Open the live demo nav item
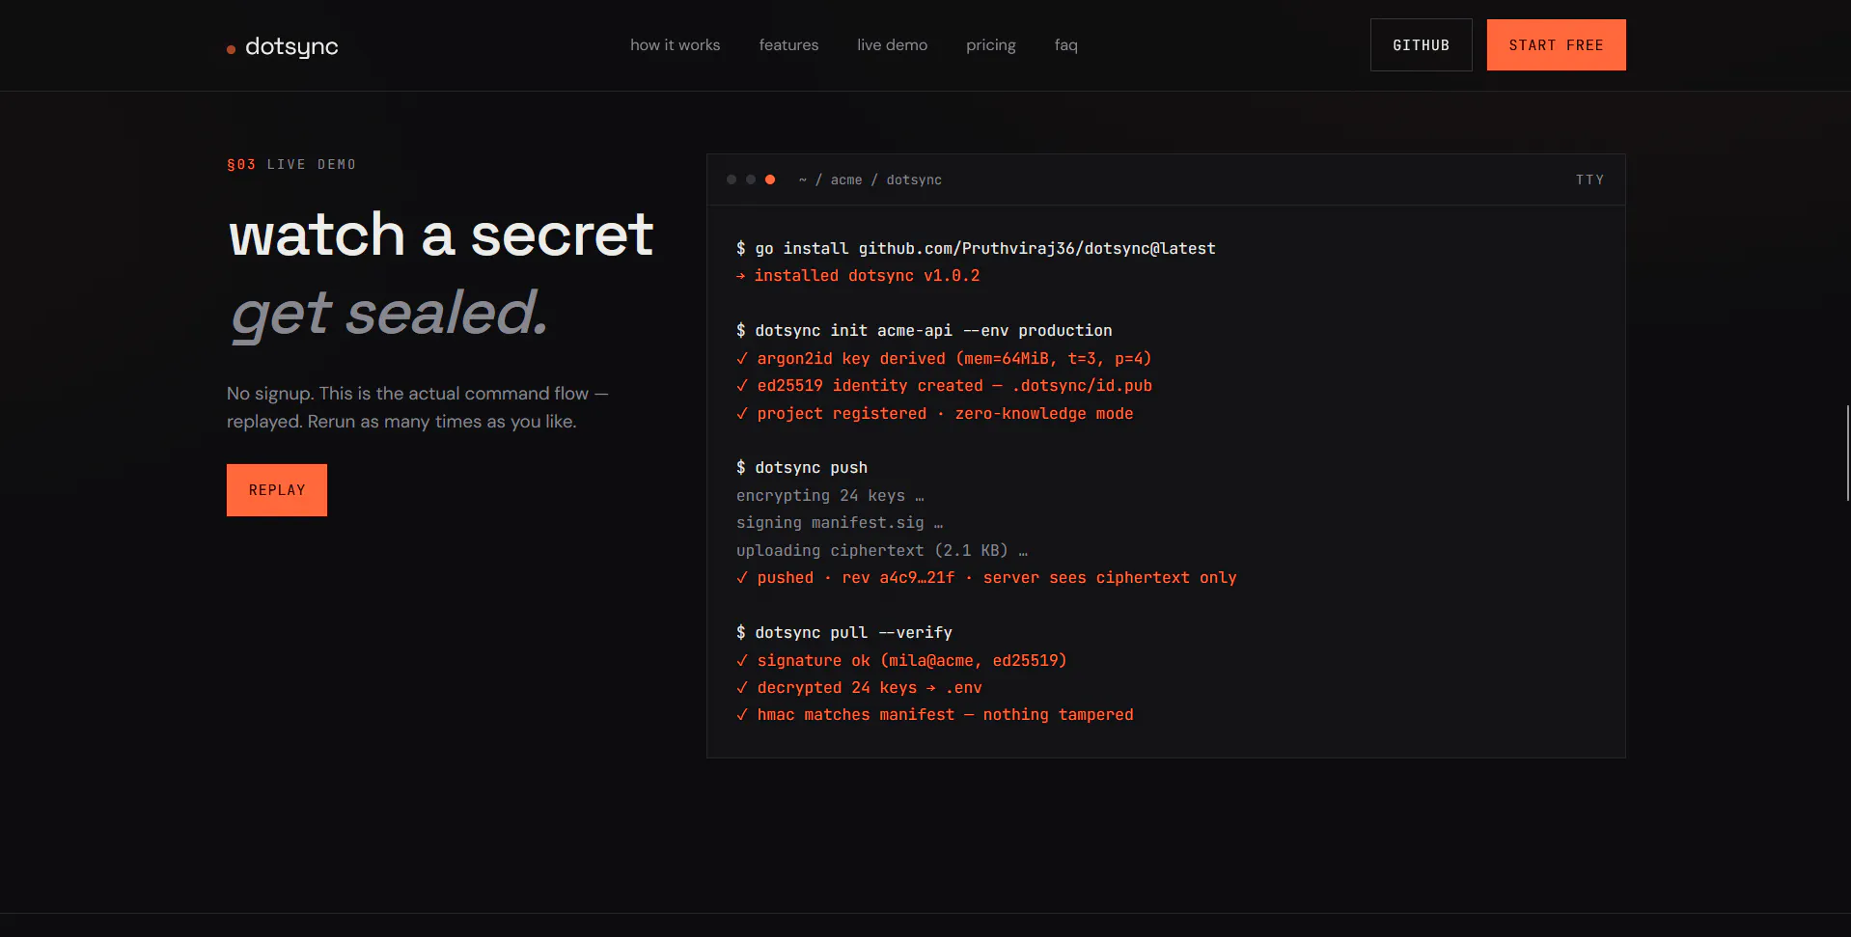The image size is (1851, 937). 892,45
